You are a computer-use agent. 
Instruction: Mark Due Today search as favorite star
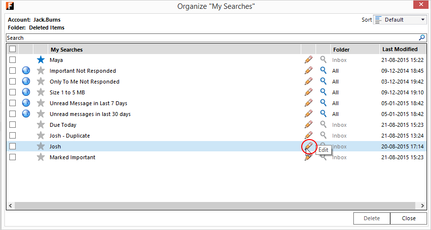tap(40, 125)
